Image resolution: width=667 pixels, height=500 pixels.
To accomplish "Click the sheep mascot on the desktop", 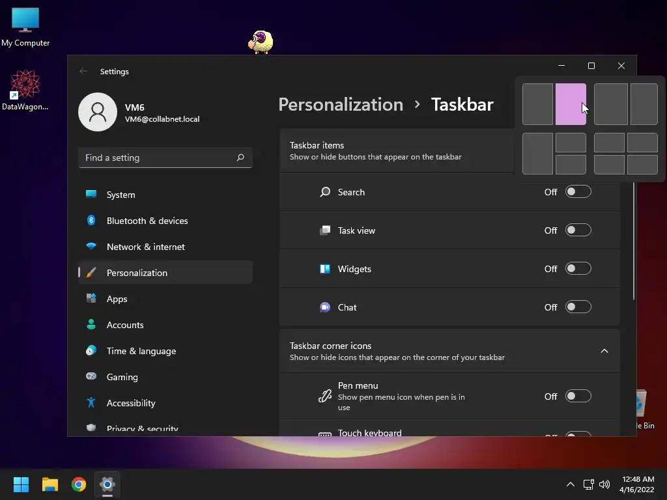I will coord(261,42).
